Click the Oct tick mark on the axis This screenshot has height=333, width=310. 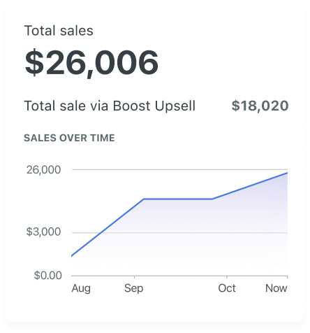[227, 277]
